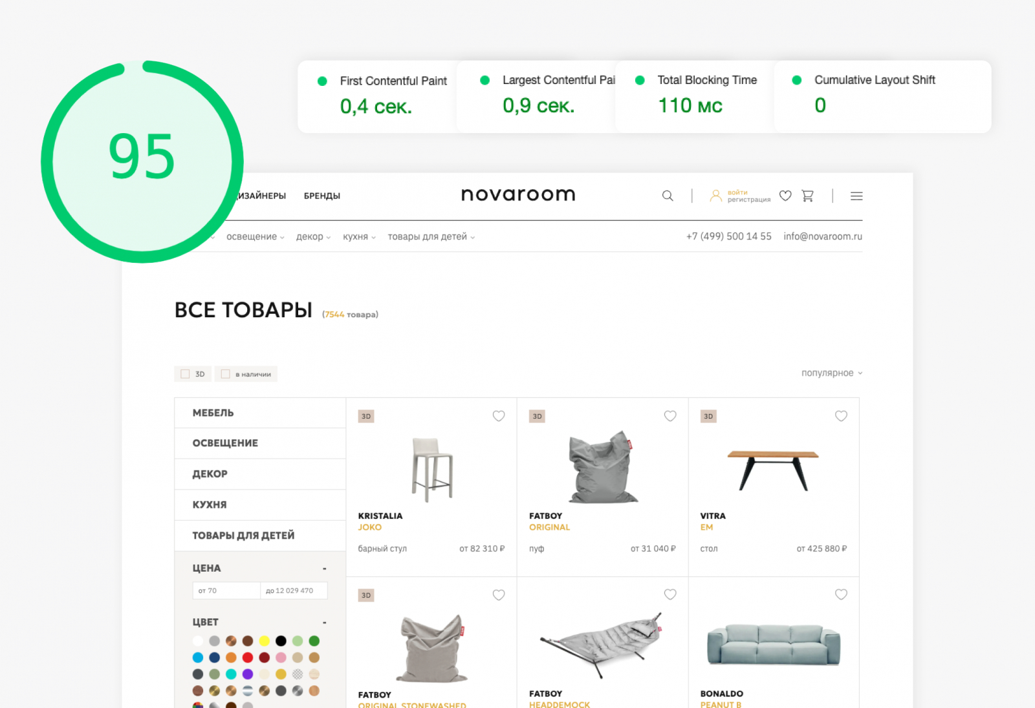This screenshot has height=708, width=1035.
Task: Select МЕБЕЛЬ category in sidebar
Action: (x=260, y=413)
